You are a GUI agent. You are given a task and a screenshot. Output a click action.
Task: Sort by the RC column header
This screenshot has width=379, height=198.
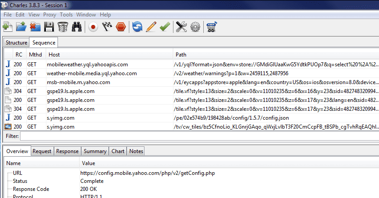19,55
